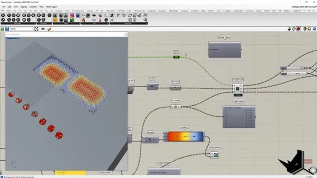Open file with green folder icon
This screenshot has height=178, width=317.
(2, 29)
